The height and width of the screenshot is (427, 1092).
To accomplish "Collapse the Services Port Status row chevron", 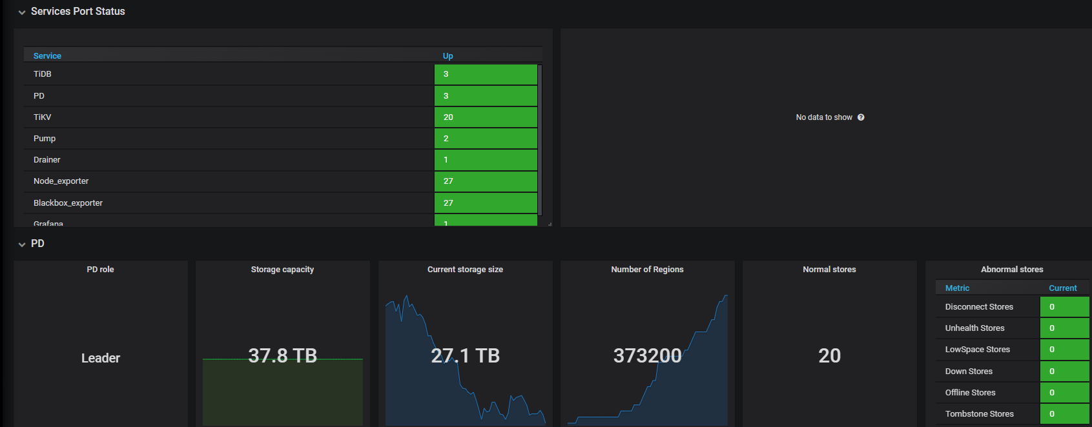I will tap(22, 12).
